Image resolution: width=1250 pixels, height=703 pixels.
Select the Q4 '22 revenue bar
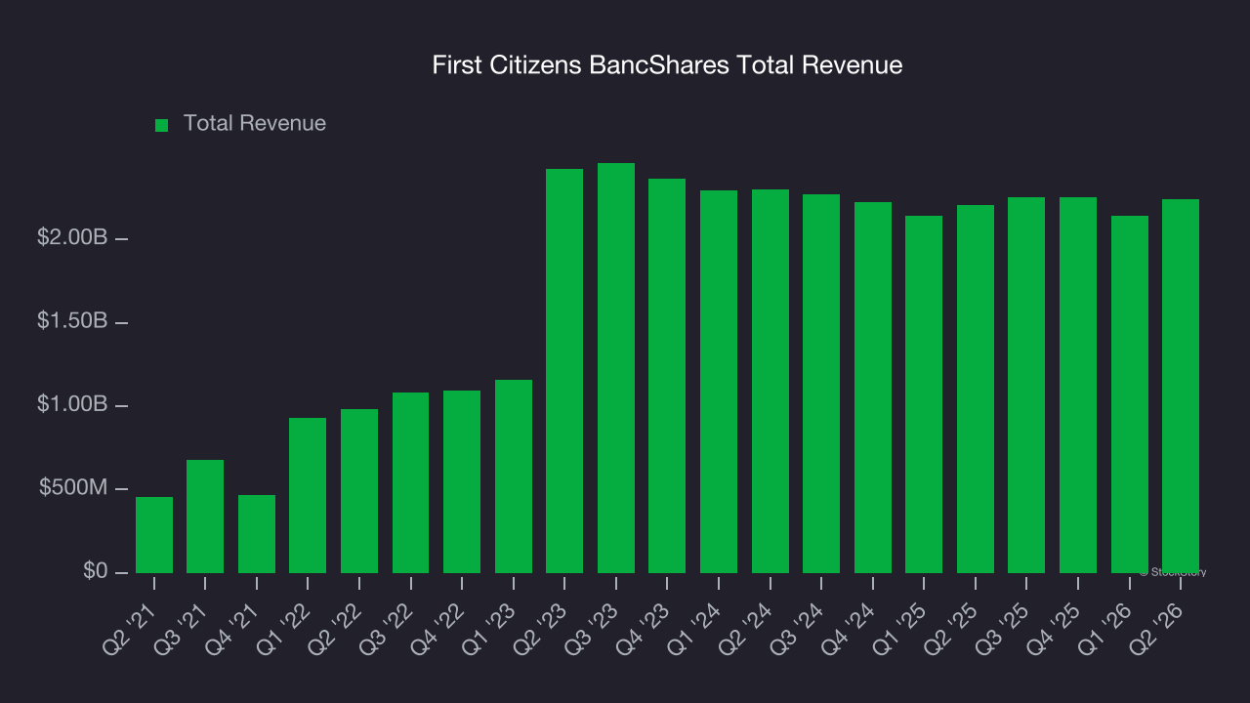pyautogui.click(x=462, y=481)
